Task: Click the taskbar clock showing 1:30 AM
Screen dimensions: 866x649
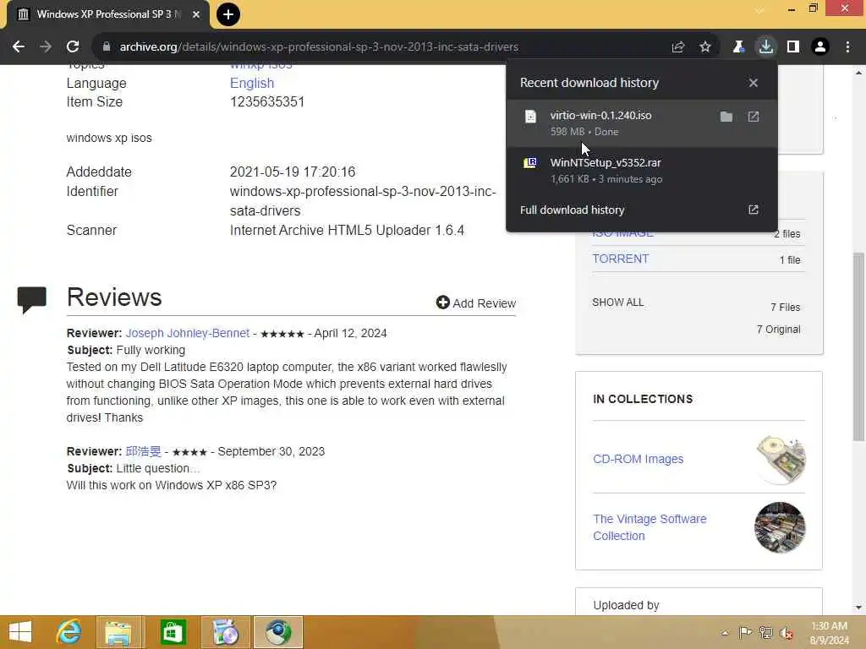Action: (x=829, y=633)
